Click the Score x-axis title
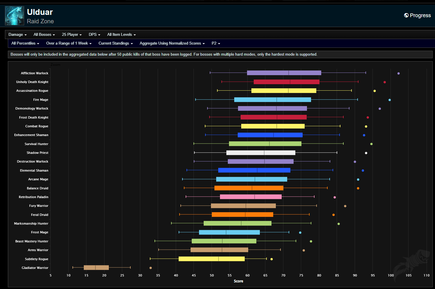The width and height of the screenshot is (435, 289). pyautogui.click(x=238, y=281)
